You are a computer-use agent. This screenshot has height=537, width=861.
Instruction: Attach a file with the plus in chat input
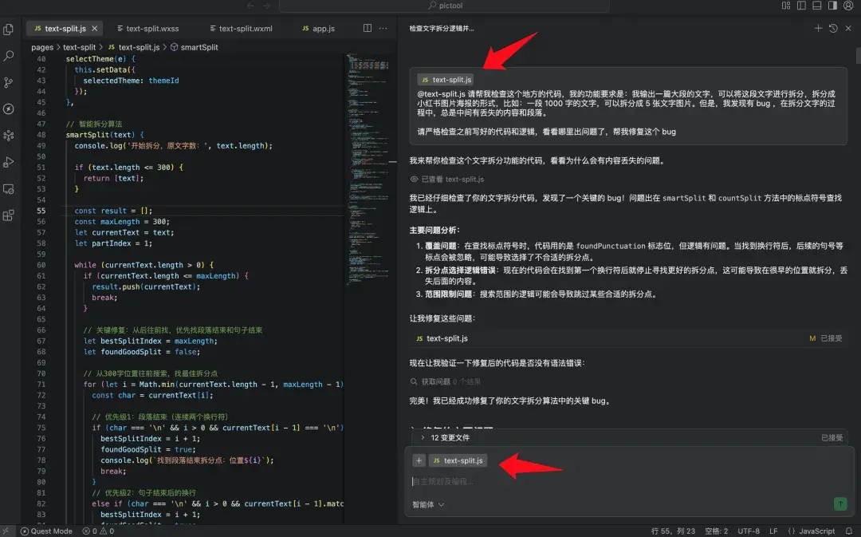(419, 460)
